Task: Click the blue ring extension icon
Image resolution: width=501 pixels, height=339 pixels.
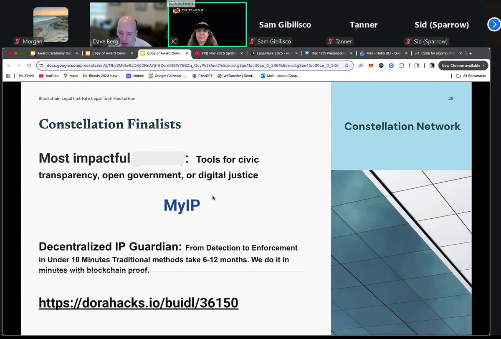Action: click(x=391, y=66)
